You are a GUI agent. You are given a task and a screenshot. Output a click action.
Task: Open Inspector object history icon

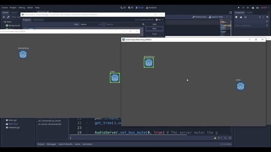tap(267, 17)
